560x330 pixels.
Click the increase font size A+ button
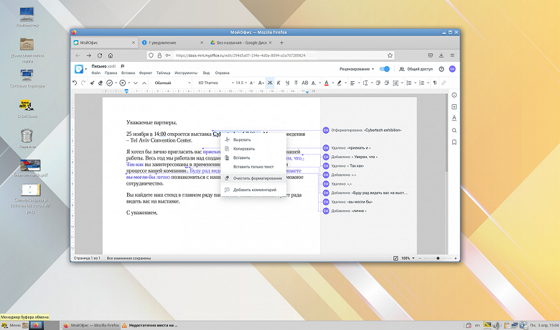click(262, 83)
